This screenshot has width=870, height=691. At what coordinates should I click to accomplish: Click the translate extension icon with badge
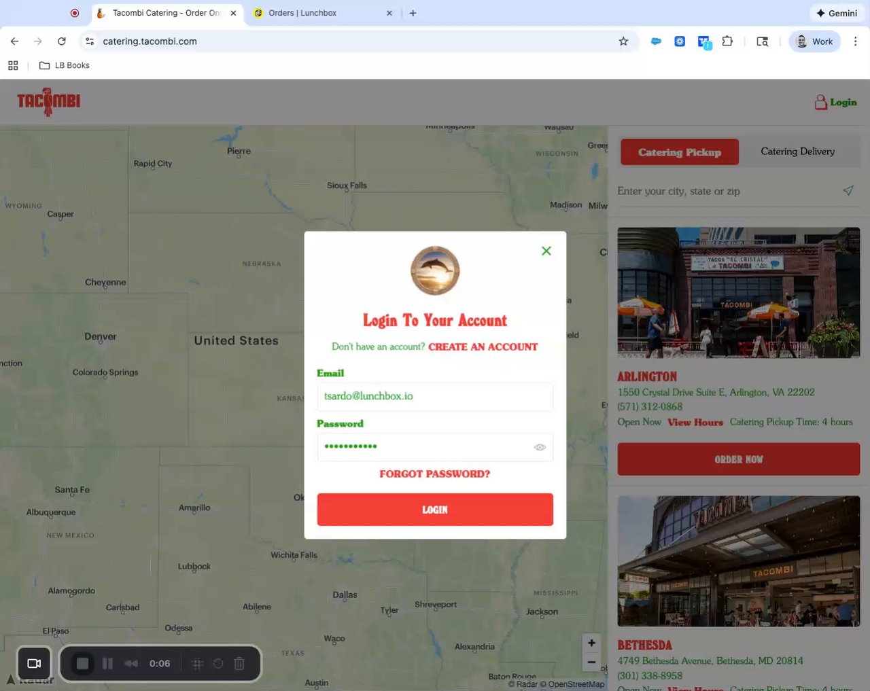[x=704, y=42]
